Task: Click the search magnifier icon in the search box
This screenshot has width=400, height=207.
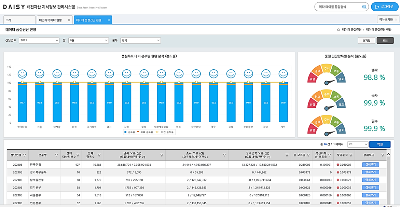Action: (364, 7)
